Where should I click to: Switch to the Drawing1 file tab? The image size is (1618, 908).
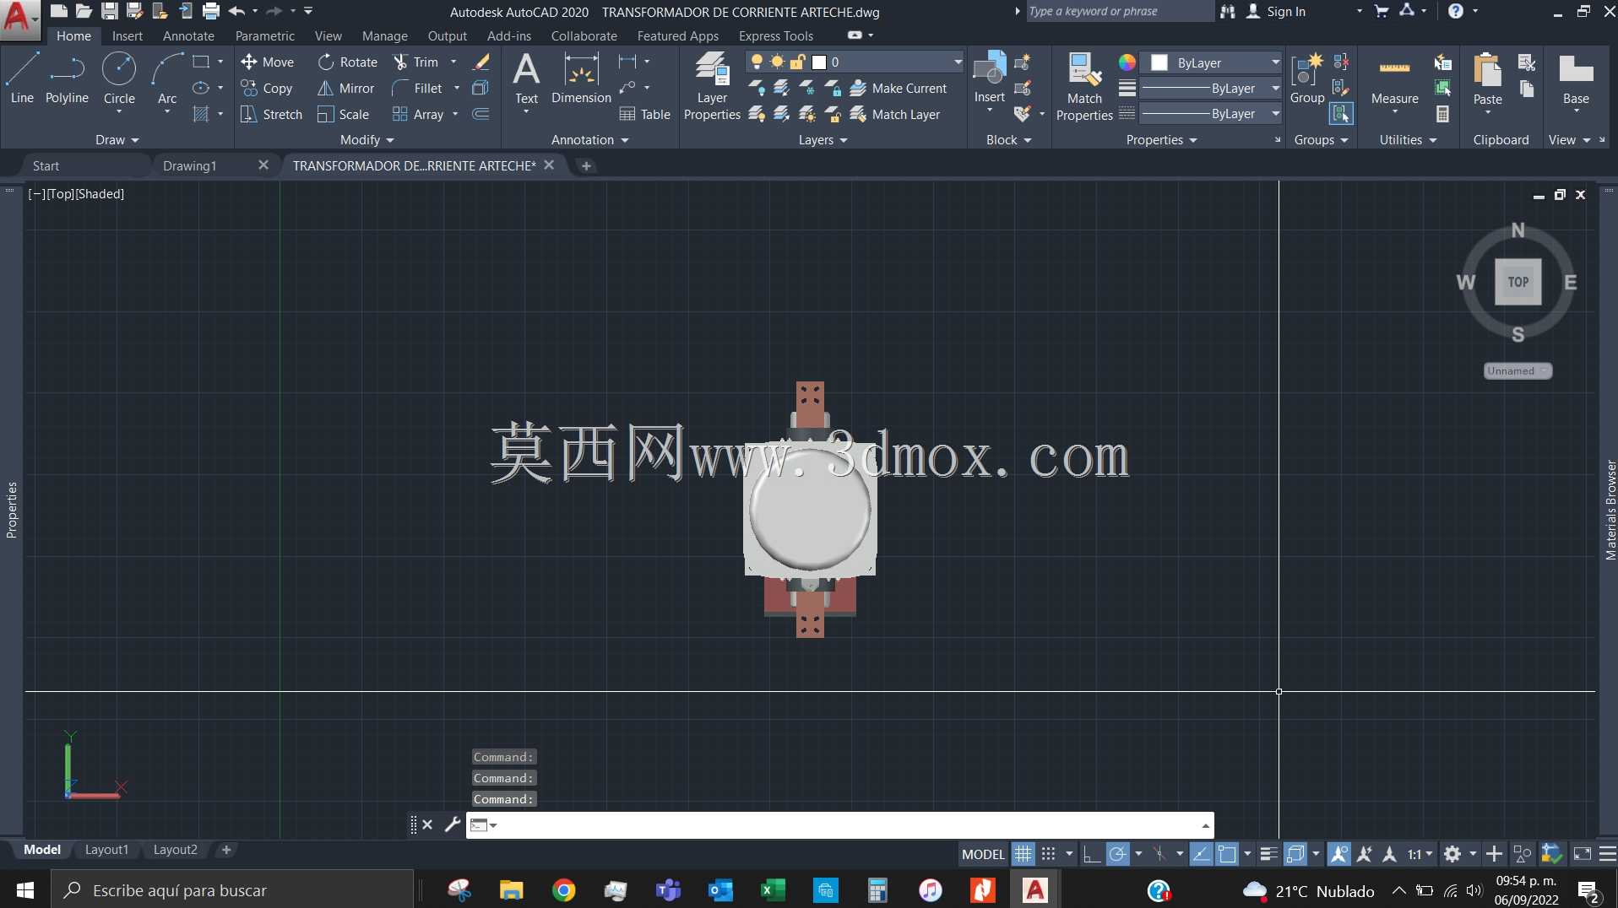190,165
